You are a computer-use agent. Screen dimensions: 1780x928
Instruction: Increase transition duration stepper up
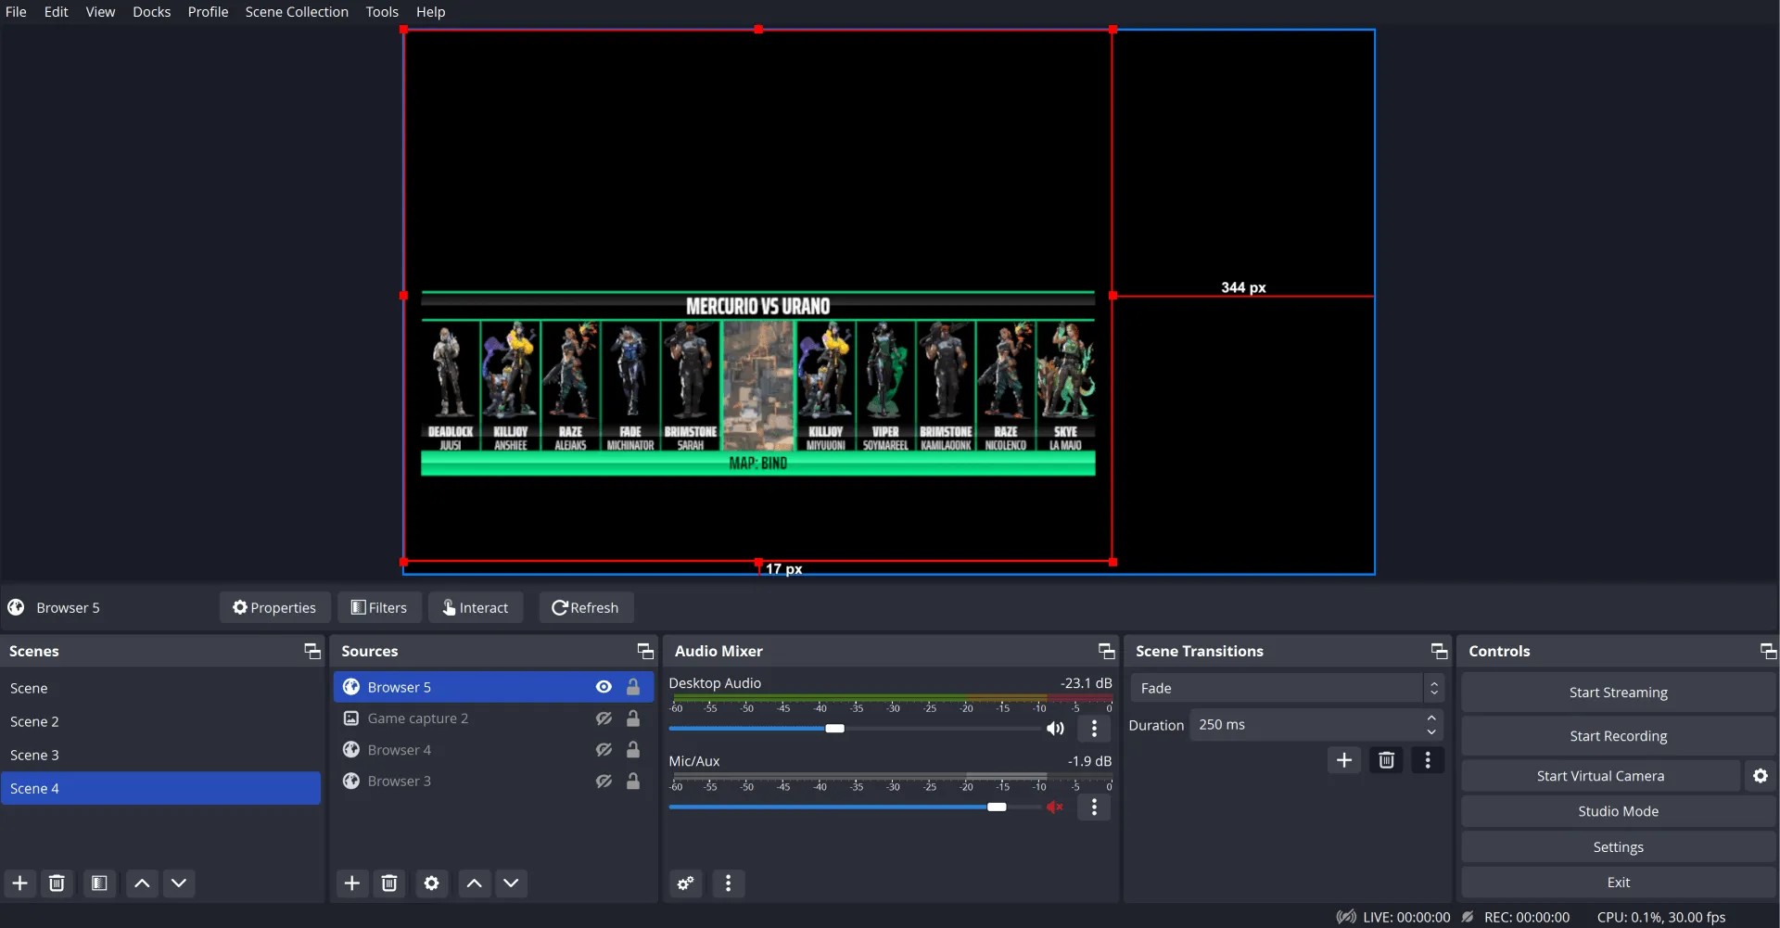(x=1432, y=718)
